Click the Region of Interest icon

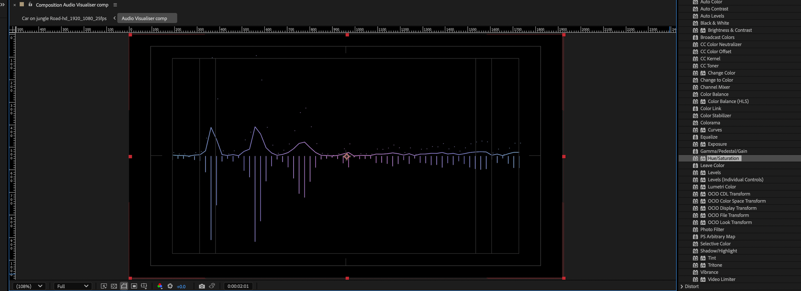tap(134, 286)
